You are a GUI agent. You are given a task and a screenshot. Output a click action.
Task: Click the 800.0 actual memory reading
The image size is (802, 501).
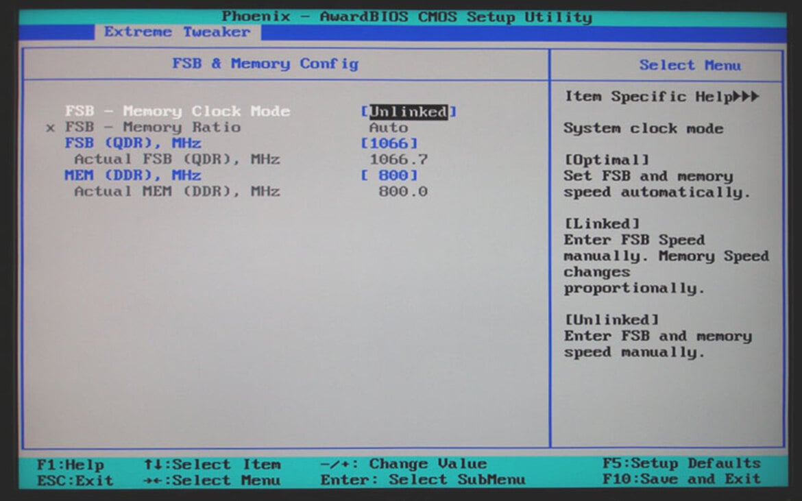pos(403,191)
